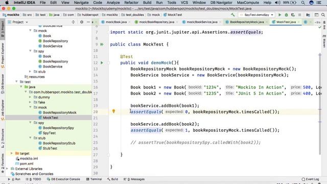Close the MockTest.java tab
Viewport: 327px width, 184px height.
(298, 22)
